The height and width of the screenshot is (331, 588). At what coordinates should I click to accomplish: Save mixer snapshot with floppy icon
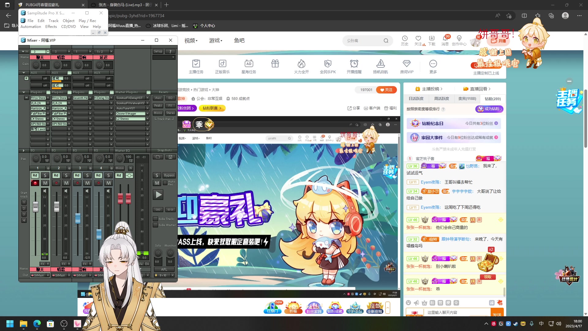[170, 157]
